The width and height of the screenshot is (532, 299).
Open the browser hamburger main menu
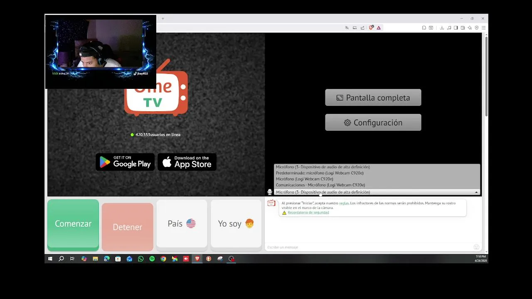coord(483,28)
